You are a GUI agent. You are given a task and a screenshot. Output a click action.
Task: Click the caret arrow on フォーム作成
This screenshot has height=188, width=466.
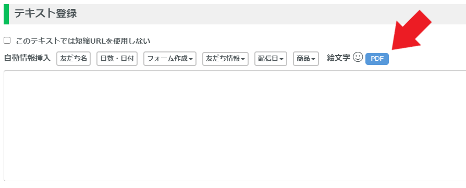coord(190,59)
